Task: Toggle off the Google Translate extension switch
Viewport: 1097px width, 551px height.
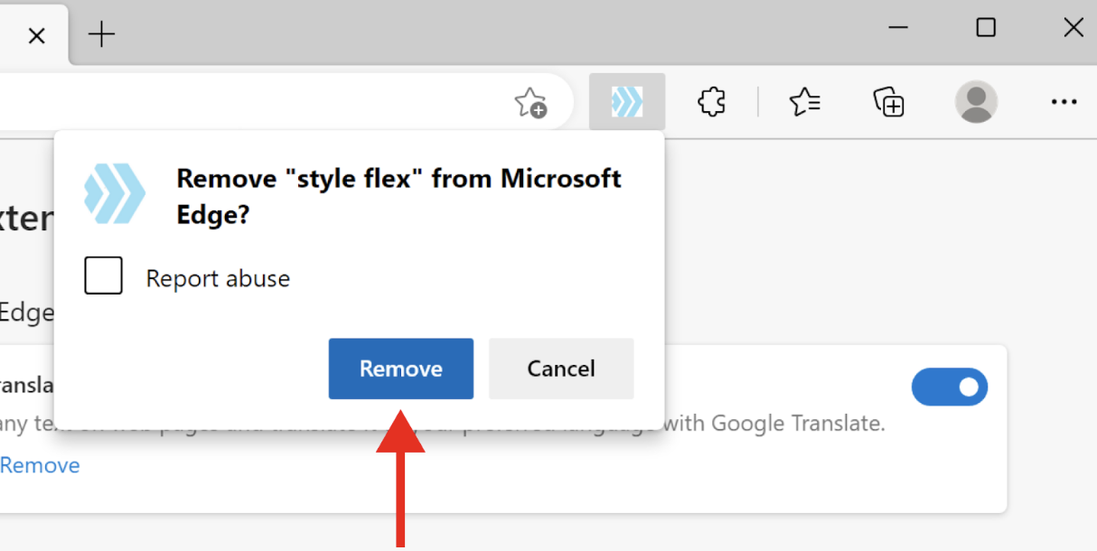Action: click(949, 387)
